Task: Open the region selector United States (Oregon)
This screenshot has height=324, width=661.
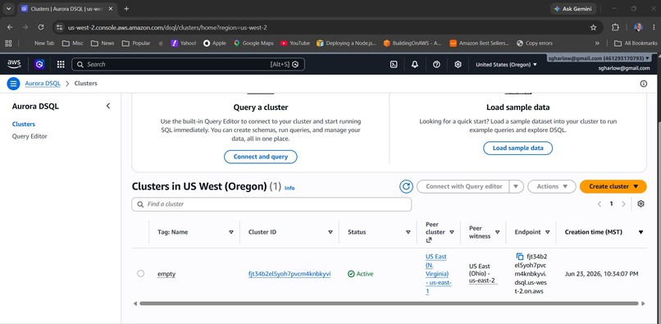Action: click(x=506, y=65)
